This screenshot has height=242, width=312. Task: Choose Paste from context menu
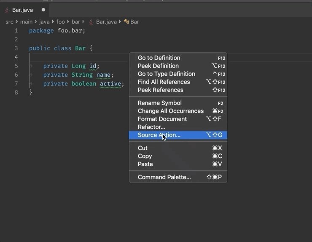point(178,164)
